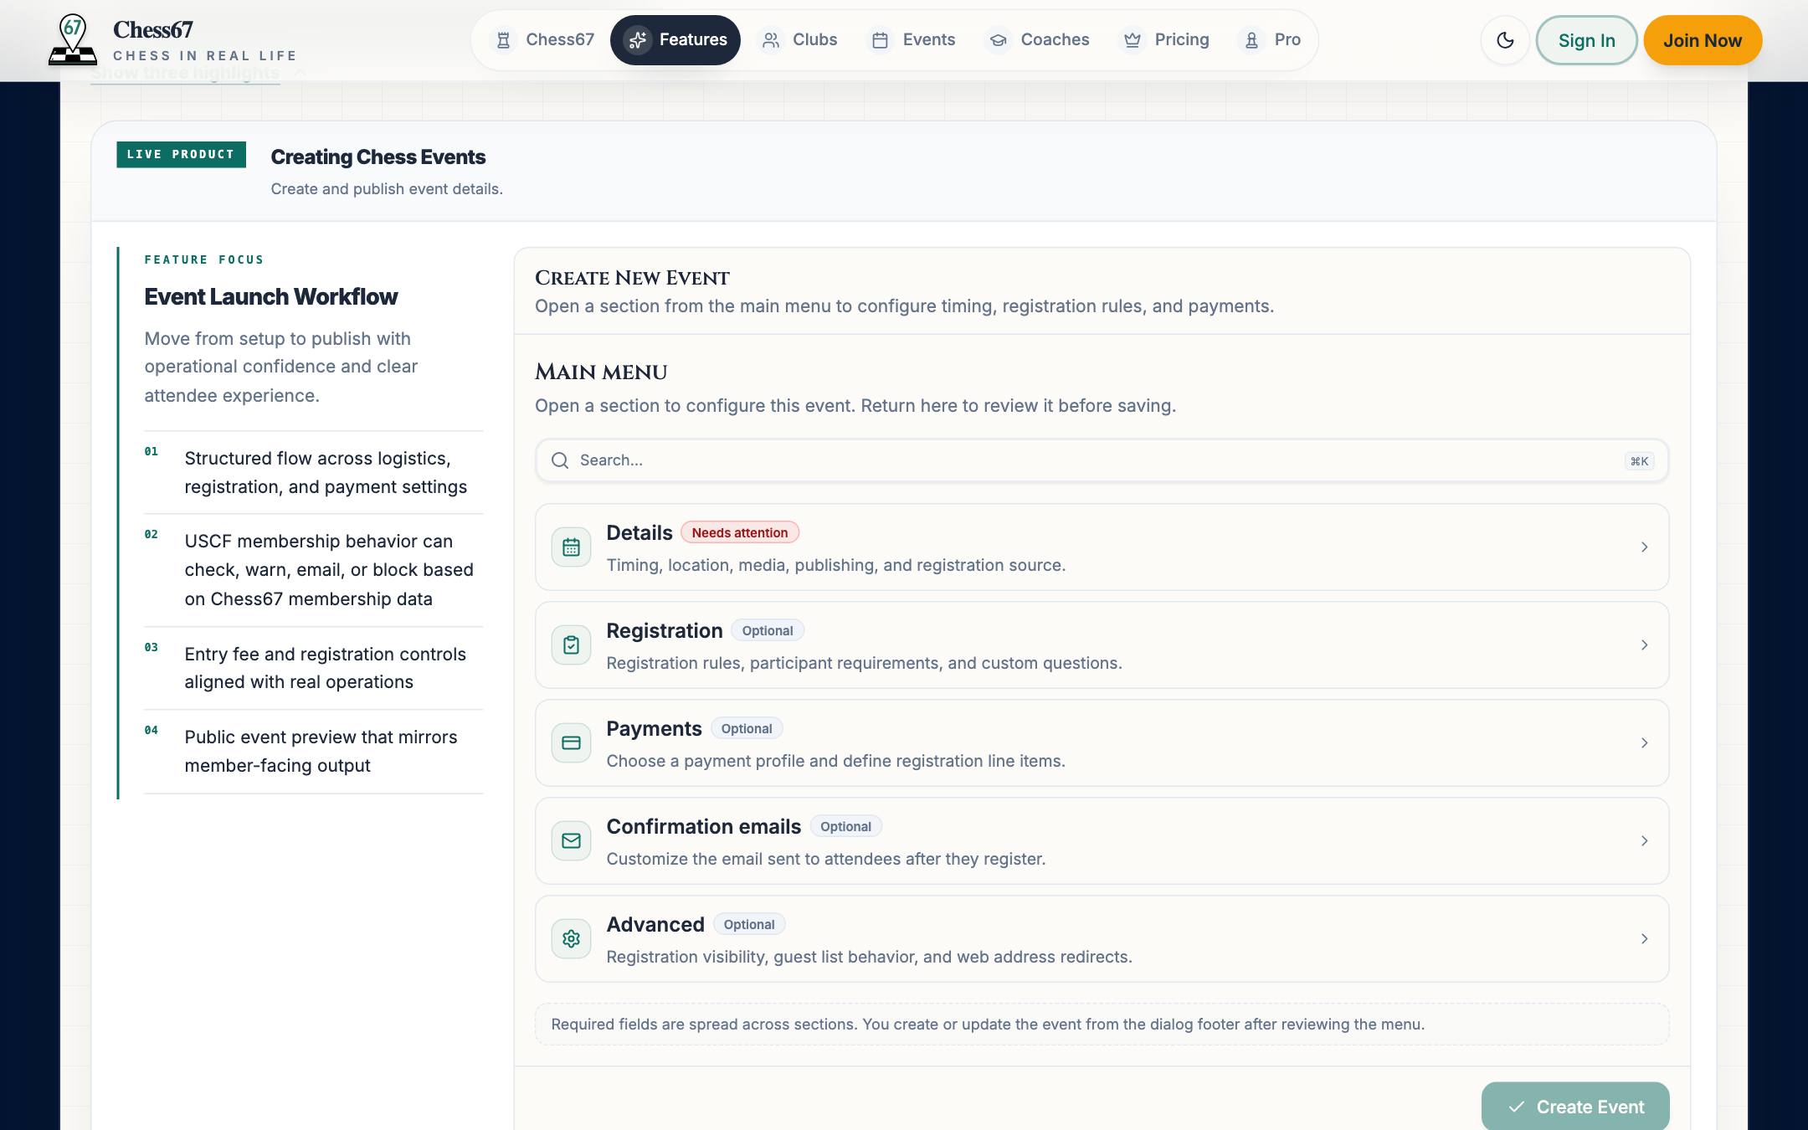This screenshot has width=1808, height=1130.
Task: Click the sparkle icon on the Features tab
Action: 638,40
